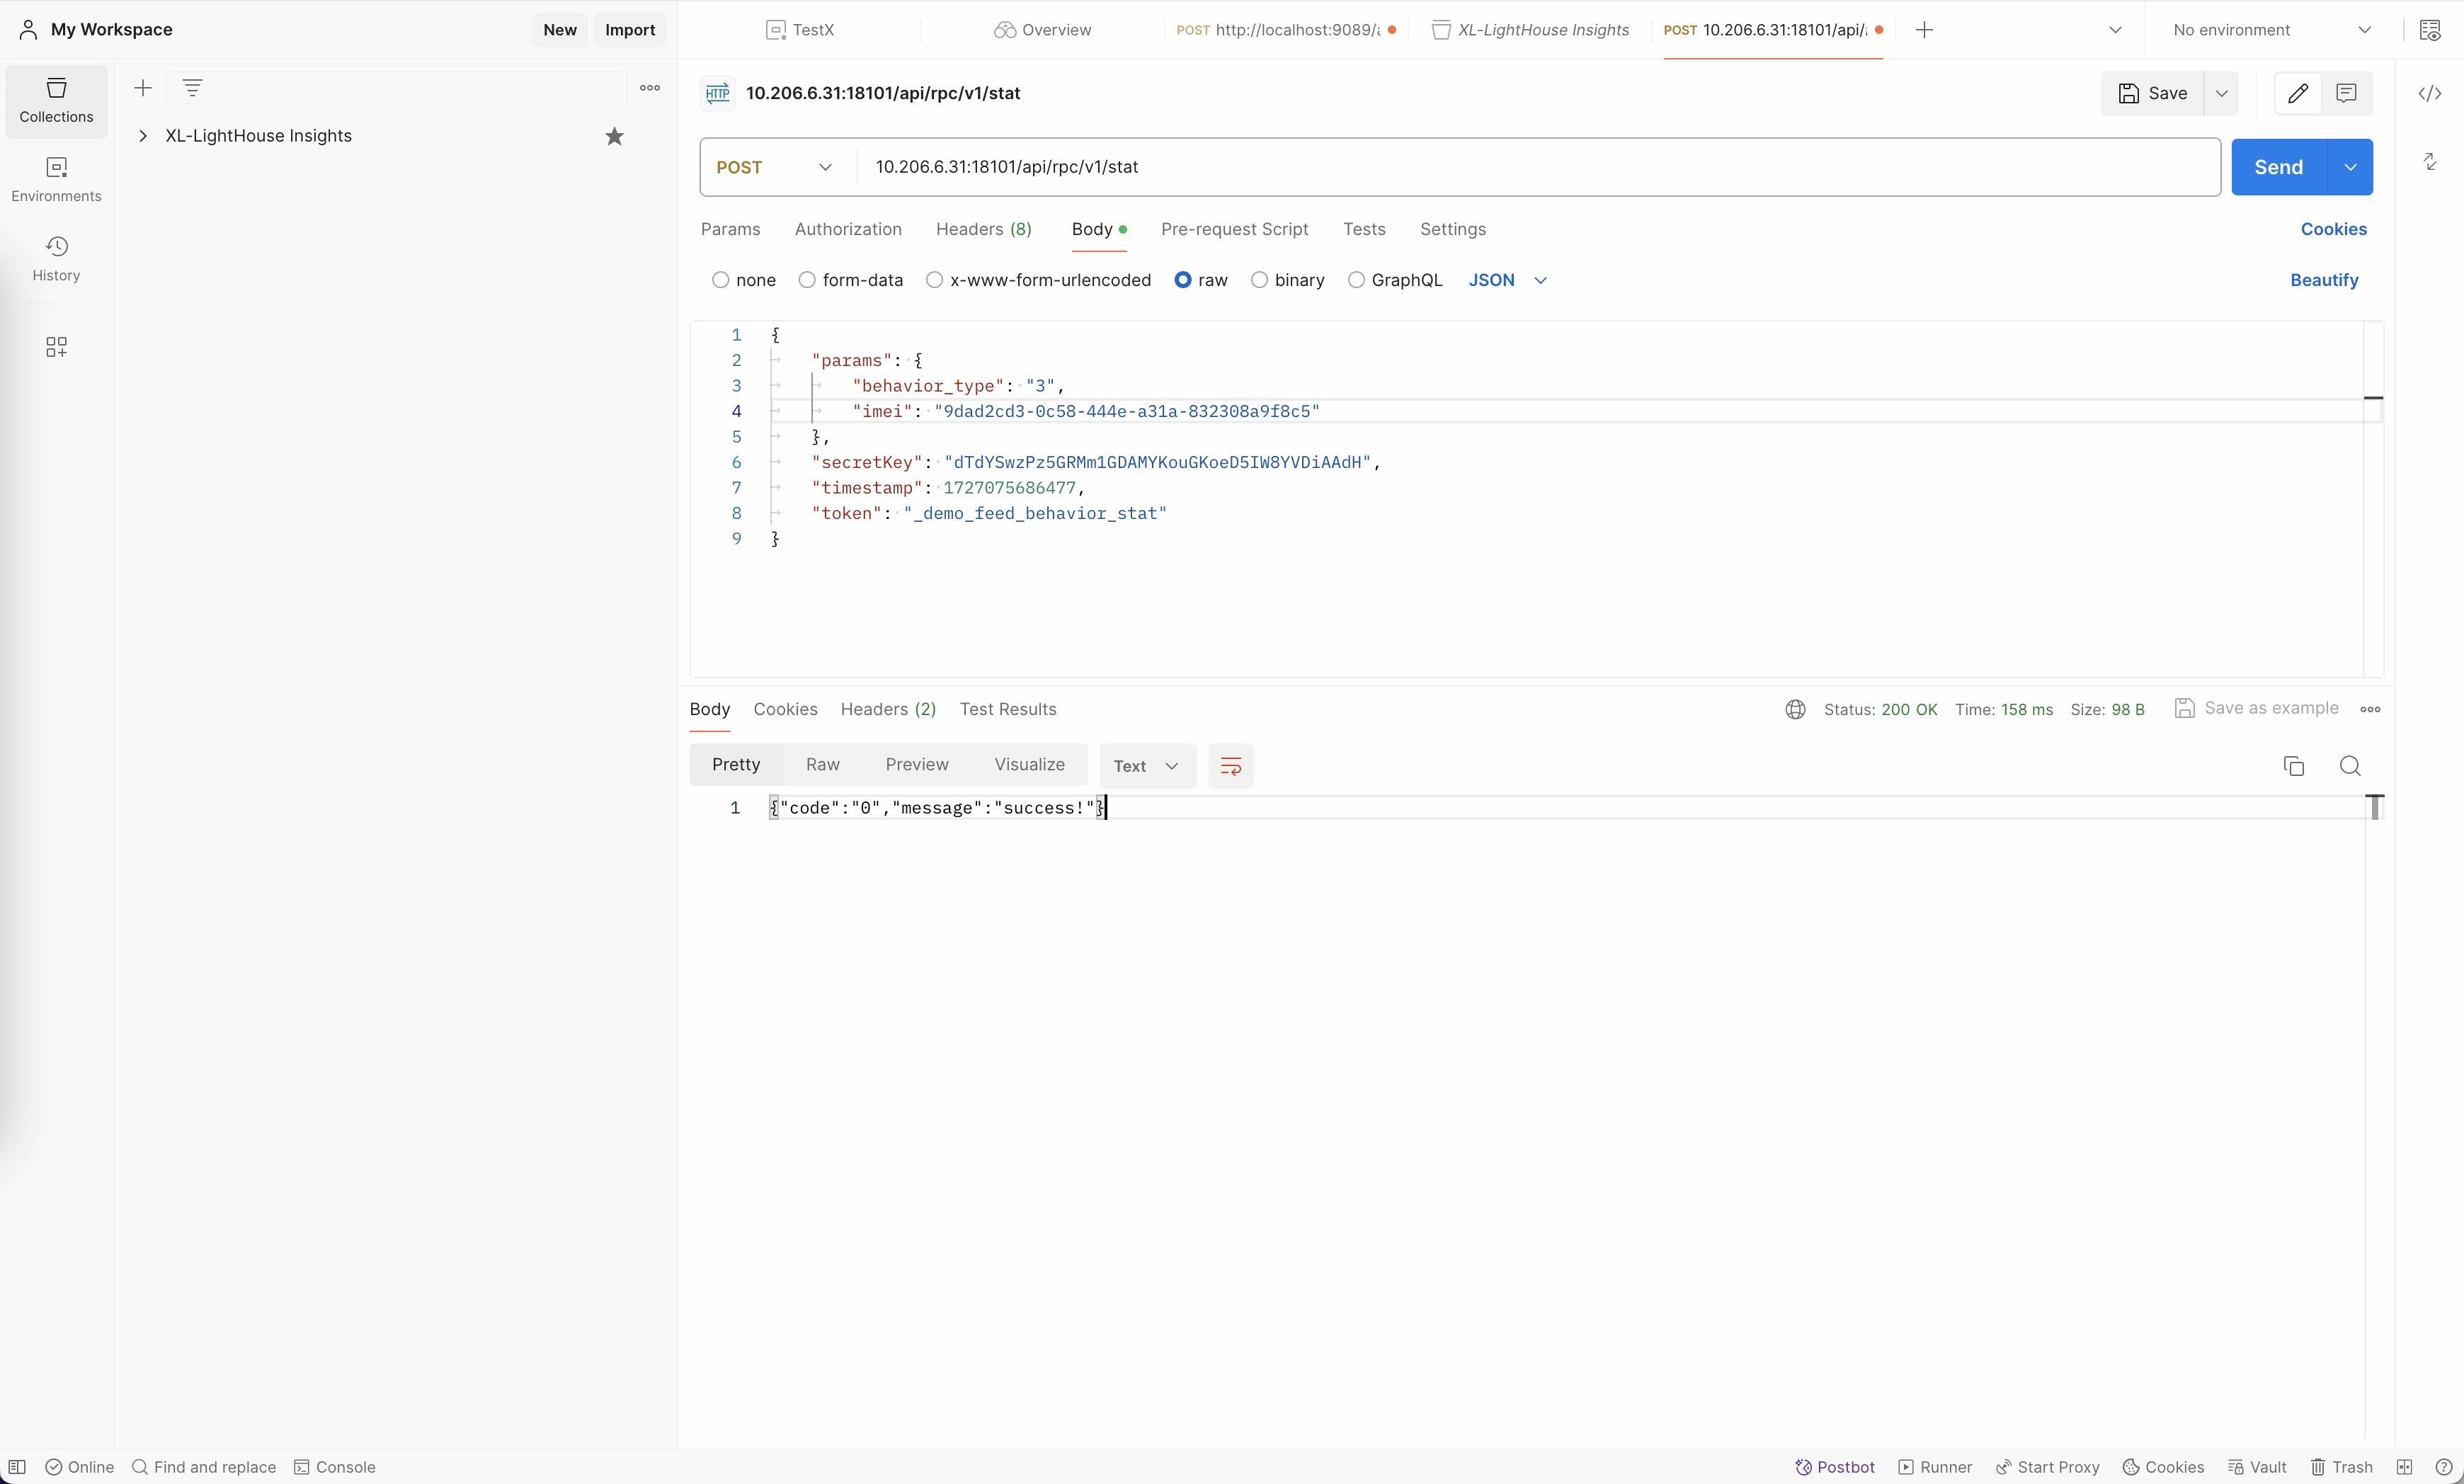Toggle sidebar from status bar icon
This screenshot has width=2464, height=1484.
click(17, 1467)
